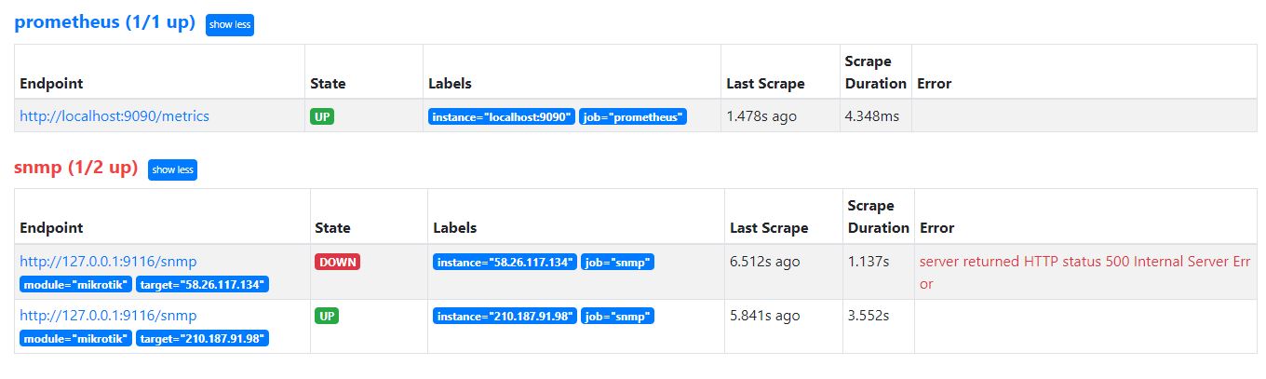Click the UP badge for instance 210.187.91.98
The width and height of the screenshot is (1266, 379).
327,317
